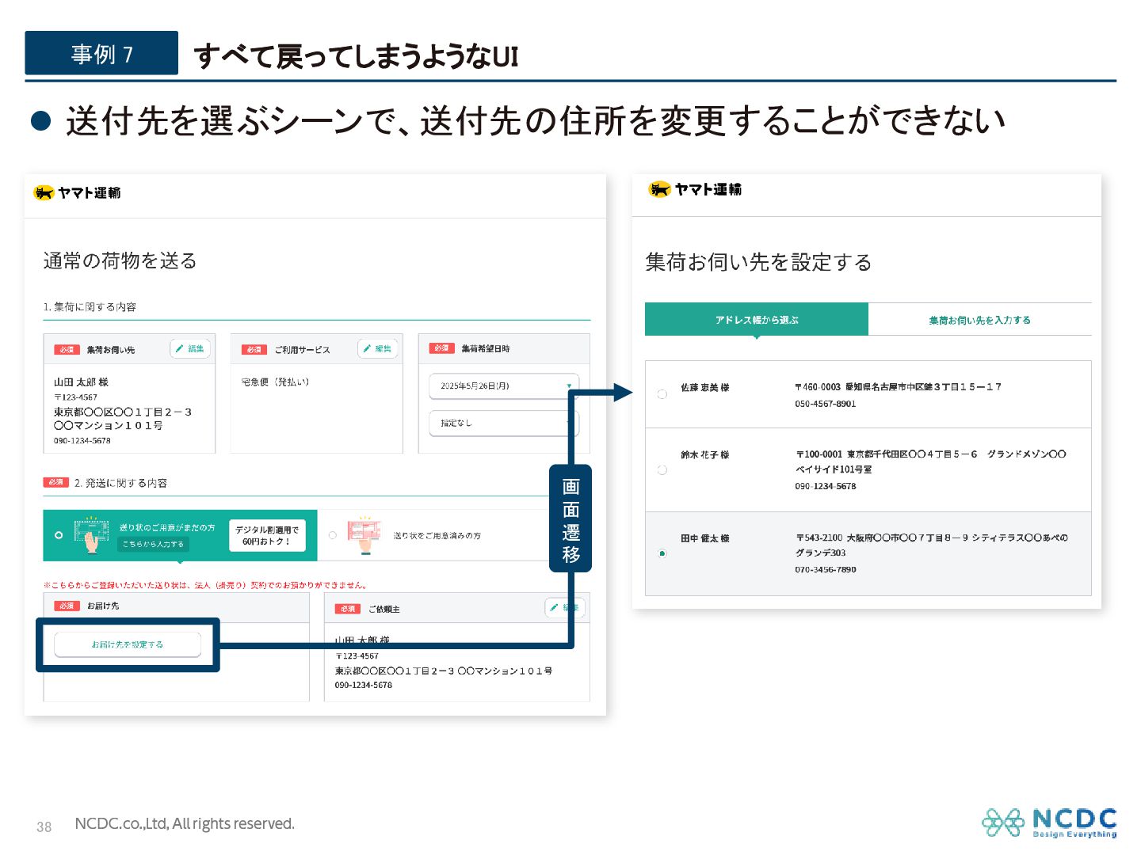This screenshot has width=1141, height=855.
Task: Click the 通常の荷物を送る heading
Action: click(x=120, y=260)
